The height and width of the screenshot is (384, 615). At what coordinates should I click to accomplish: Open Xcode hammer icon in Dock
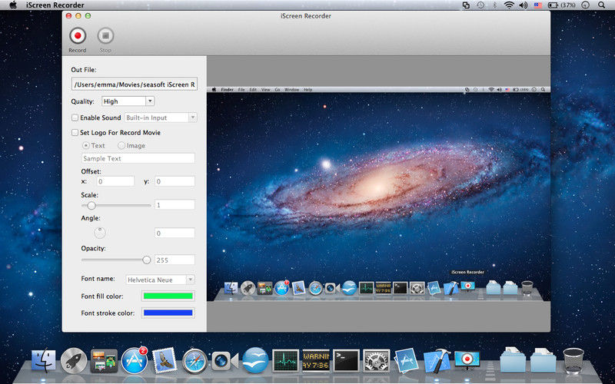[437, 360]
